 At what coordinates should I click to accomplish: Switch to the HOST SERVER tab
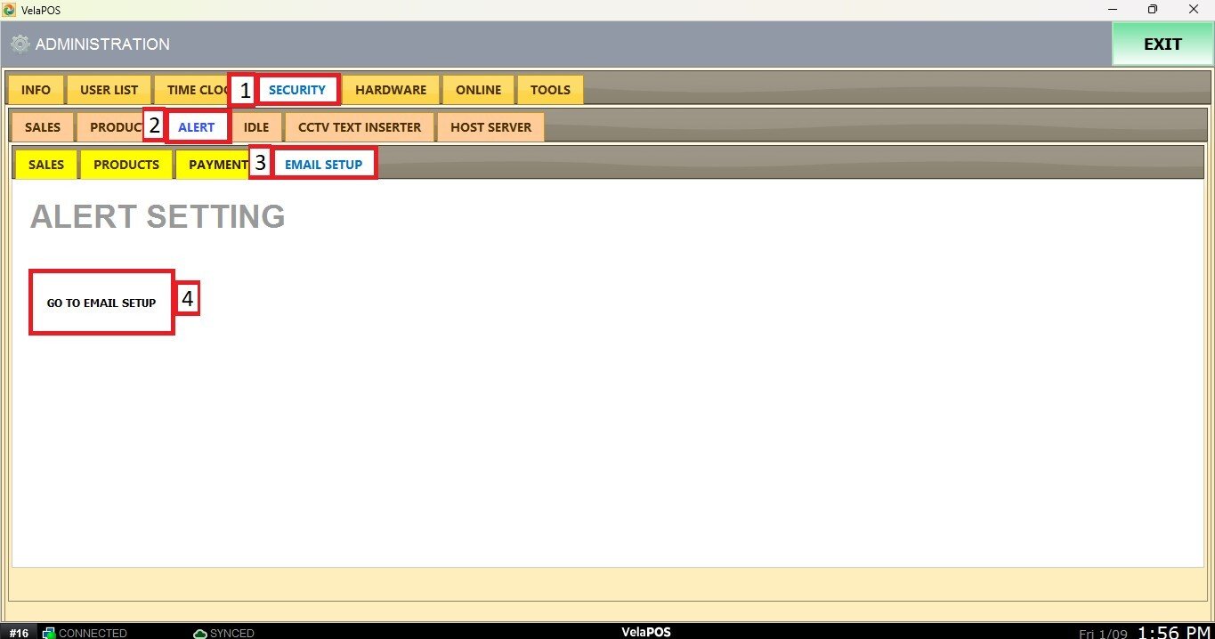(490, 127)
